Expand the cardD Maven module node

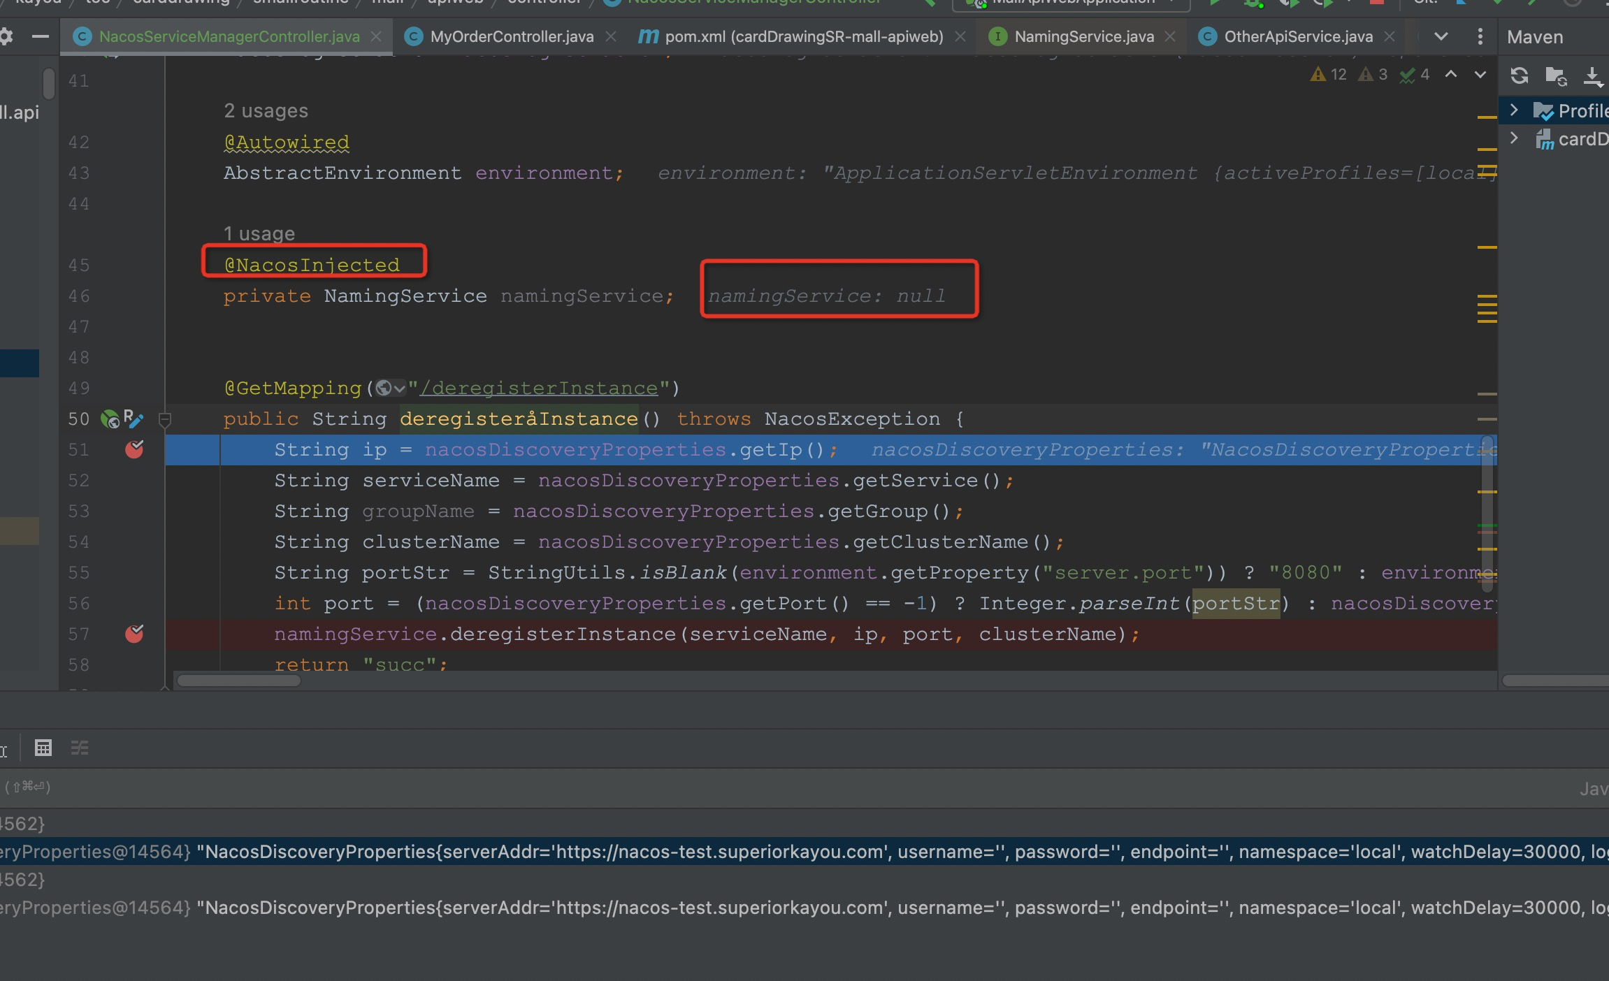(x=1514, y=138)
